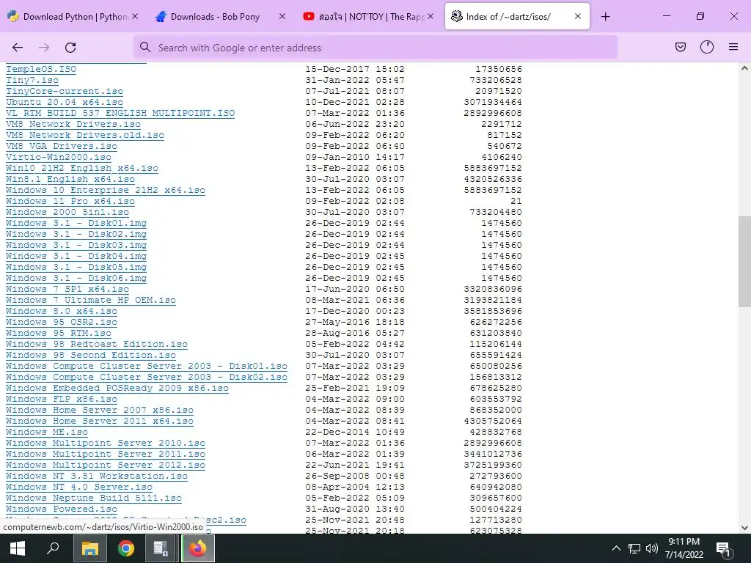
Task: Close the YouTube NOT'TOY tab
Action: click(430, 16)
